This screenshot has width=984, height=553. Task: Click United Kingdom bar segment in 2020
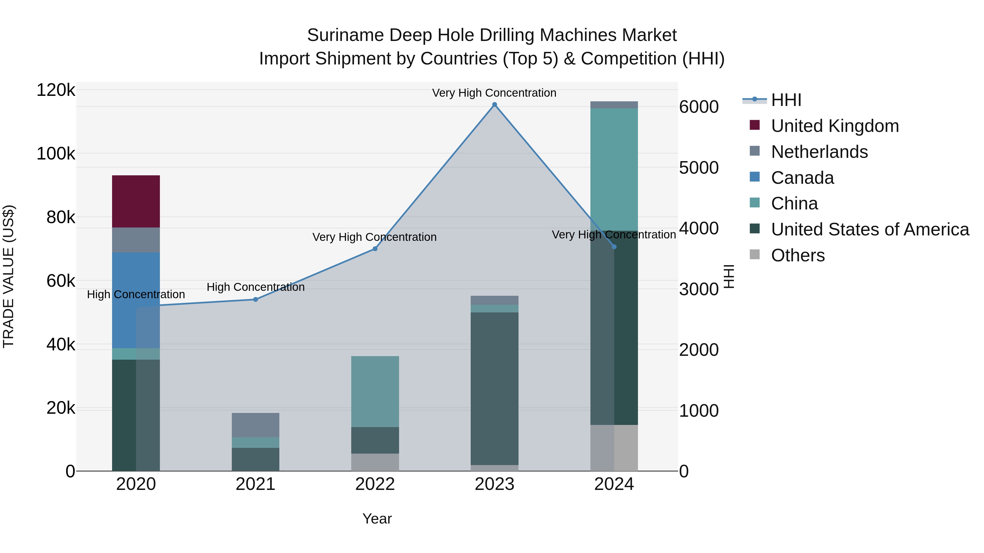click(x=136, y=202)
